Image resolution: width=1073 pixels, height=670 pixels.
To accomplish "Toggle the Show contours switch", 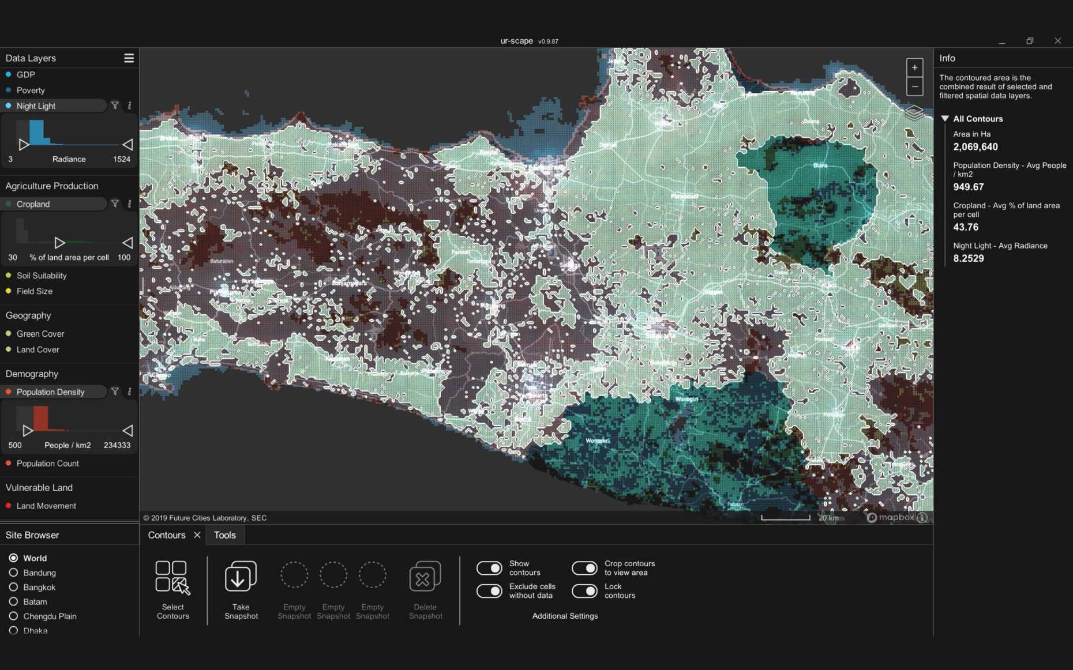I will 489,568.
